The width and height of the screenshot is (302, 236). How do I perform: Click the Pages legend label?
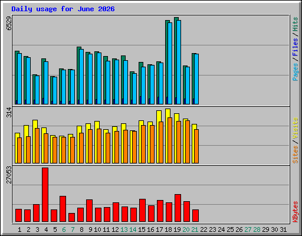click(296, 72)
